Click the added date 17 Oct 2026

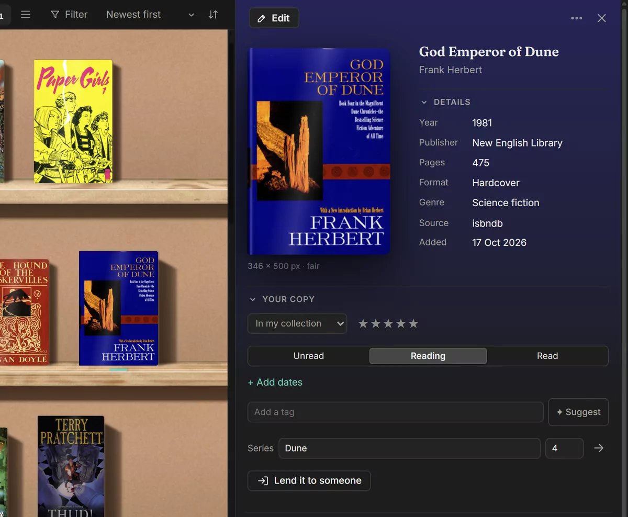499,243
